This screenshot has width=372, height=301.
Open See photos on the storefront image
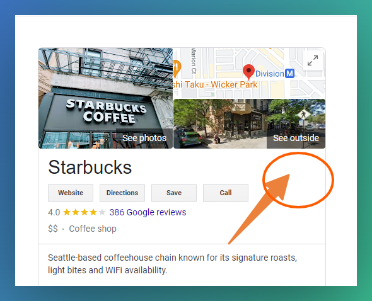pyautogui.click(x=144, y=138)
